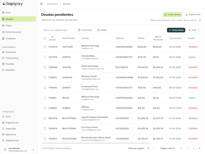Image resolution: width=205 pixels, height=154 pixels.
Task: Click Pagado status of debt 7159183
Action: tap(192, 98)
